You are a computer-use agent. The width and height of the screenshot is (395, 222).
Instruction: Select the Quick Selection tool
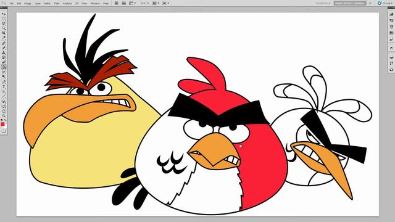4,28
